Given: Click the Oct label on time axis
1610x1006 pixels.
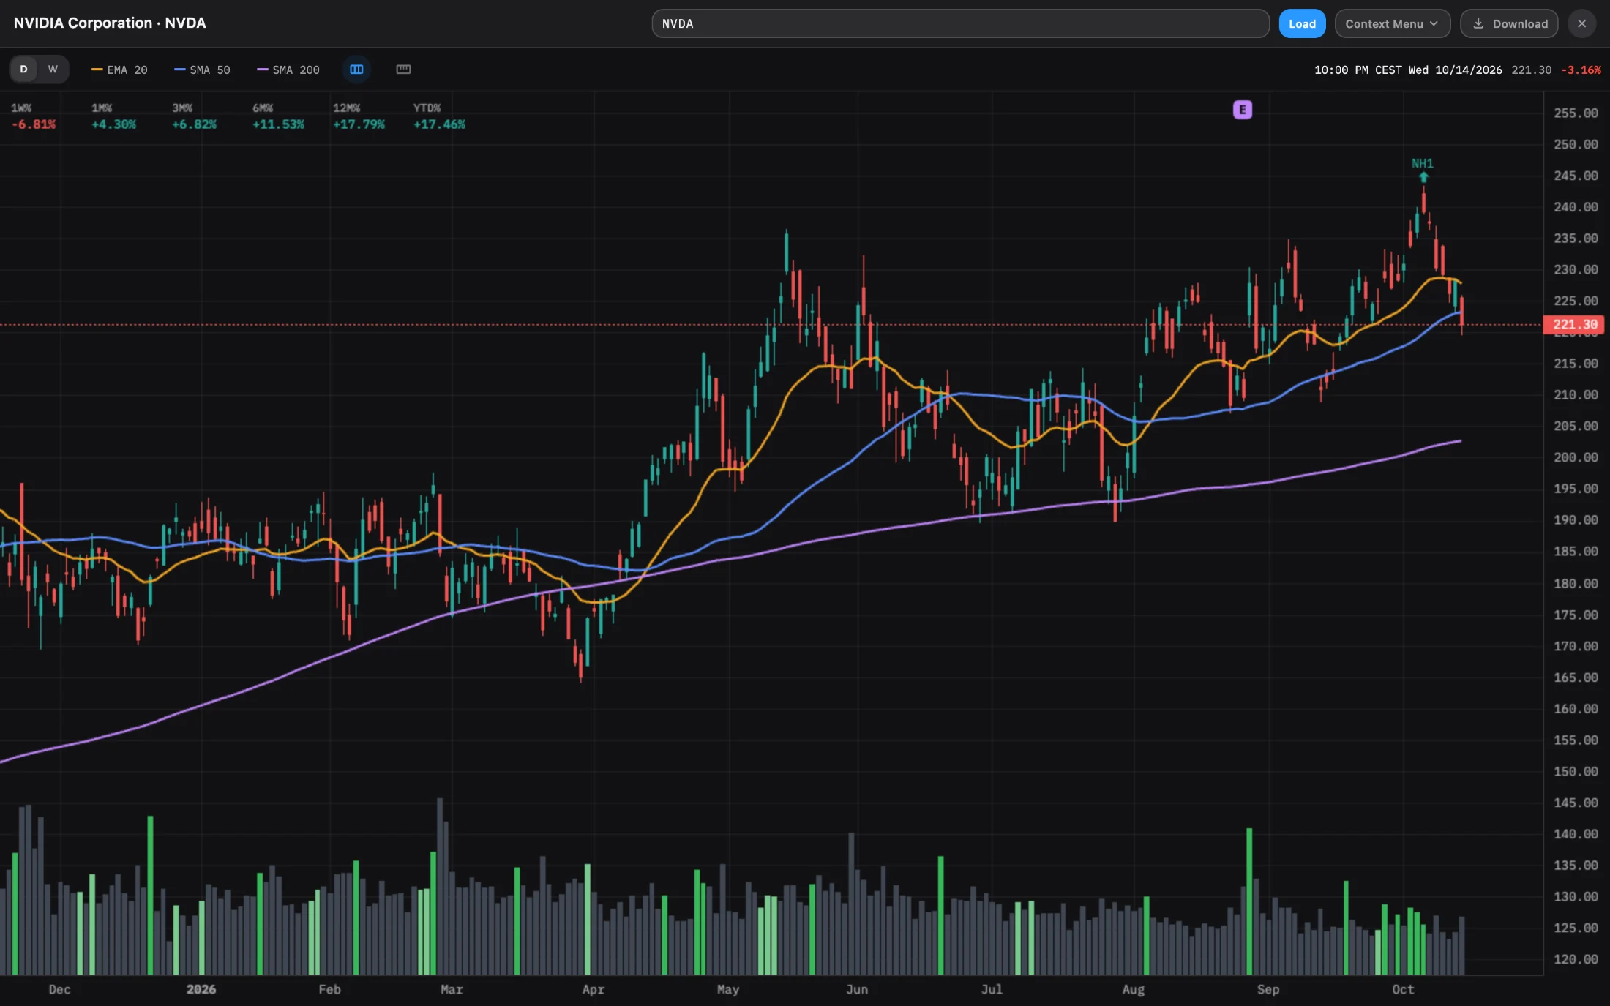Looking at the screenshot, I should click(1403, 989).
